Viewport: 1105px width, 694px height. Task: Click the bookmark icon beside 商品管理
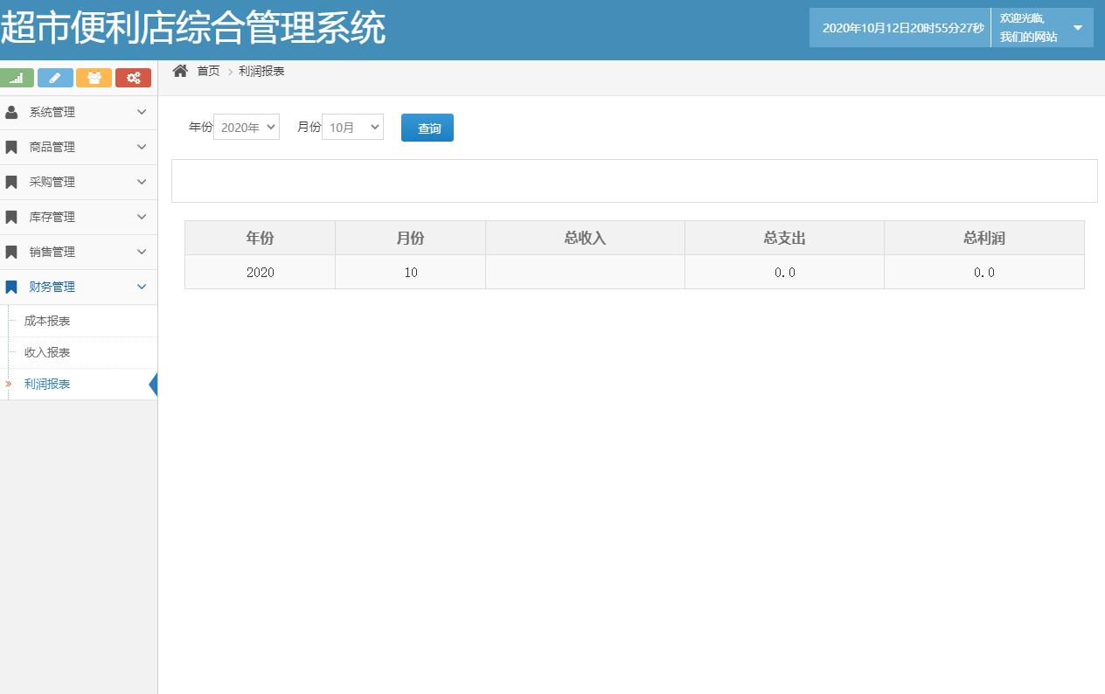click(11, 147)
